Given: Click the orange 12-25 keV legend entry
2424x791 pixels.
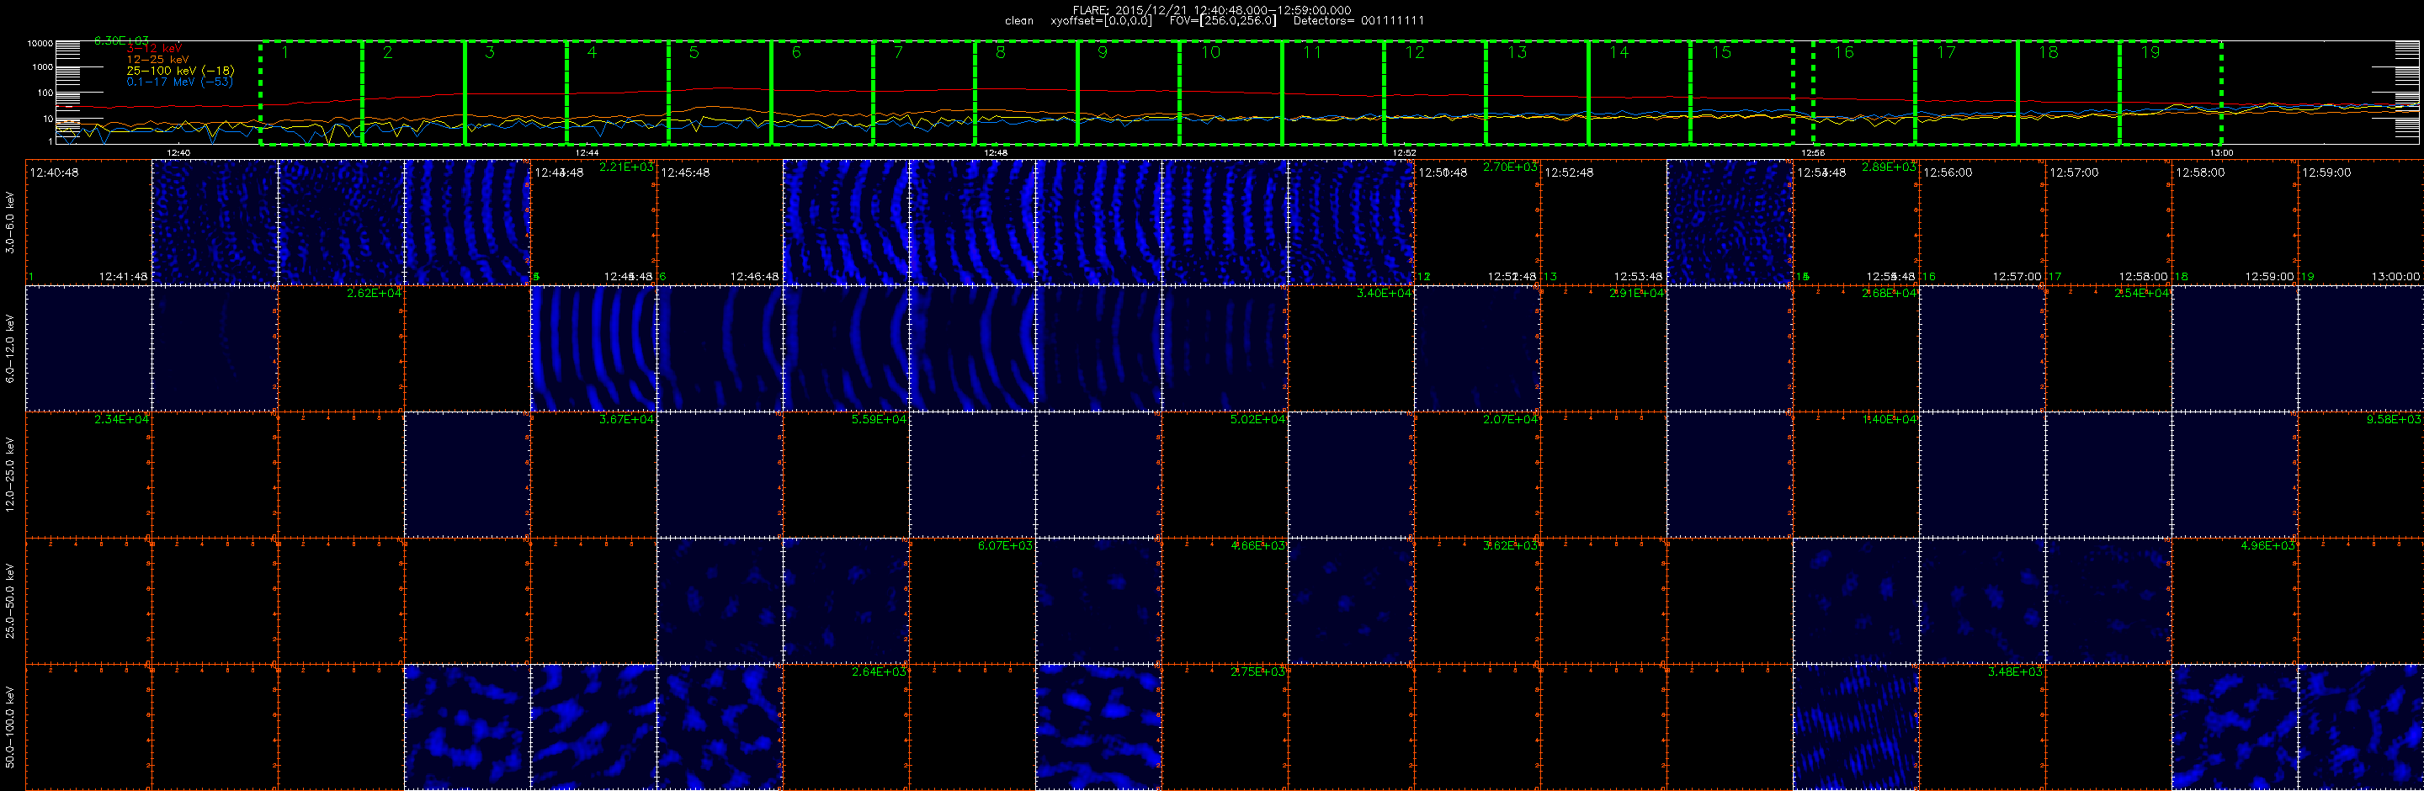Looking at the screenshot, I should 158,59.
